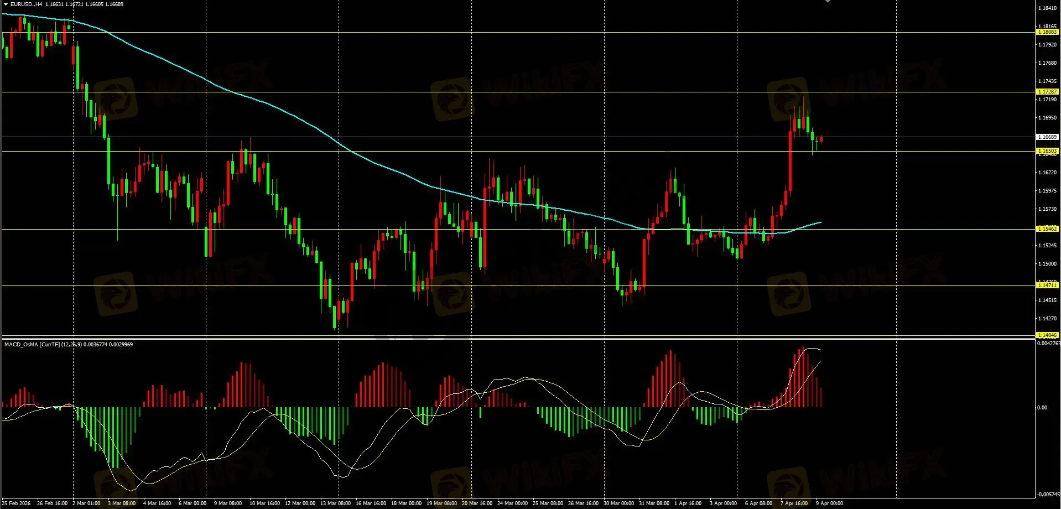The height and width of the screenshot is (509, 1061).
Task: Click the 24 Mar 00:00 time label
Action: (x=512, y=503)
